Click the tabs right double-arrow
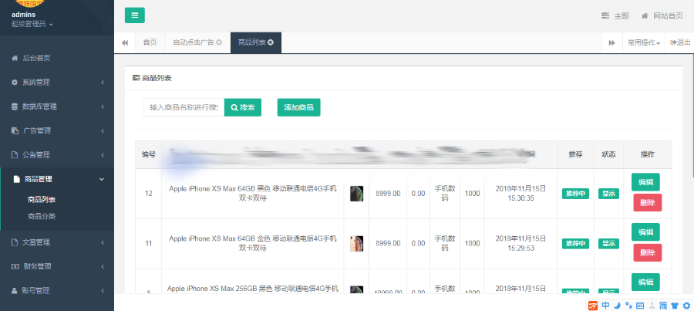694x311 pixels. point(612,42)
